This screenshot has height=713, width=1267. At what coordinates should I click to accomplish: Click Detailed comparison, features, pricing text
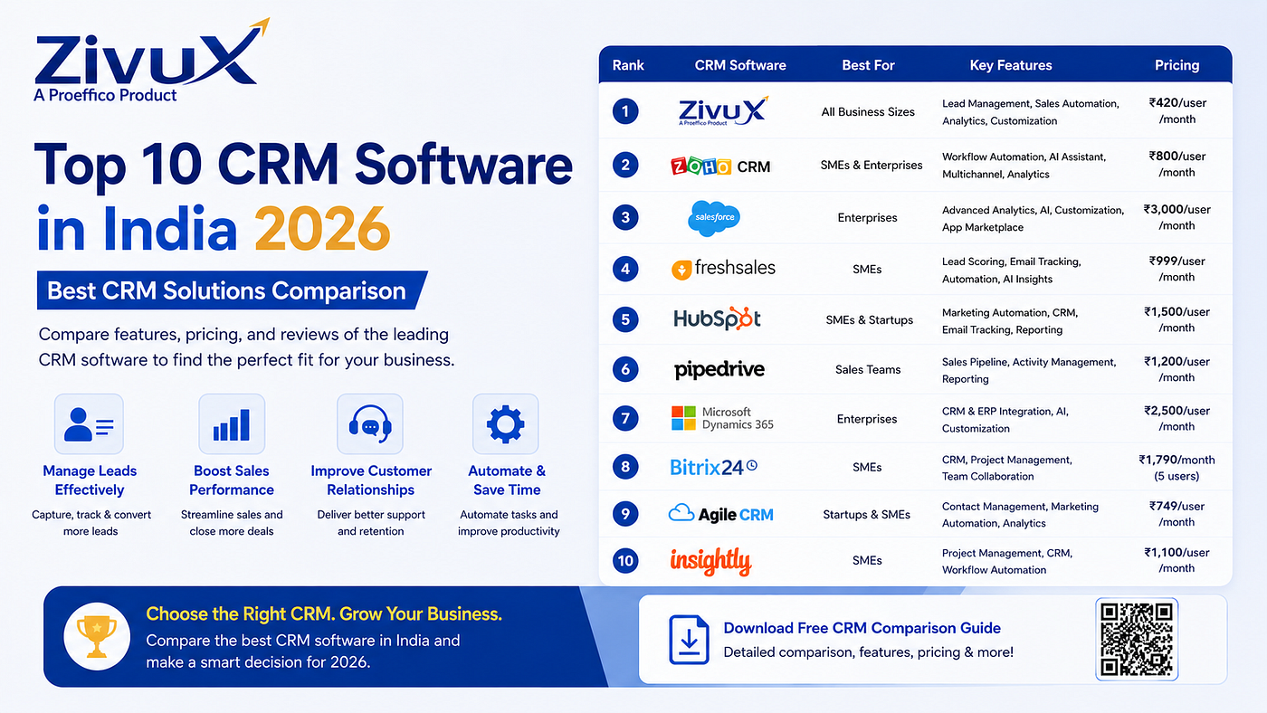coord(869,652)
